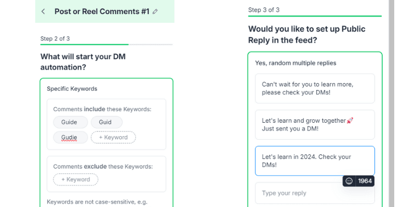The height and width of the screenshot is (207, 415).
Task: Add a keyword to exclude list
Action: pos(76,180)
